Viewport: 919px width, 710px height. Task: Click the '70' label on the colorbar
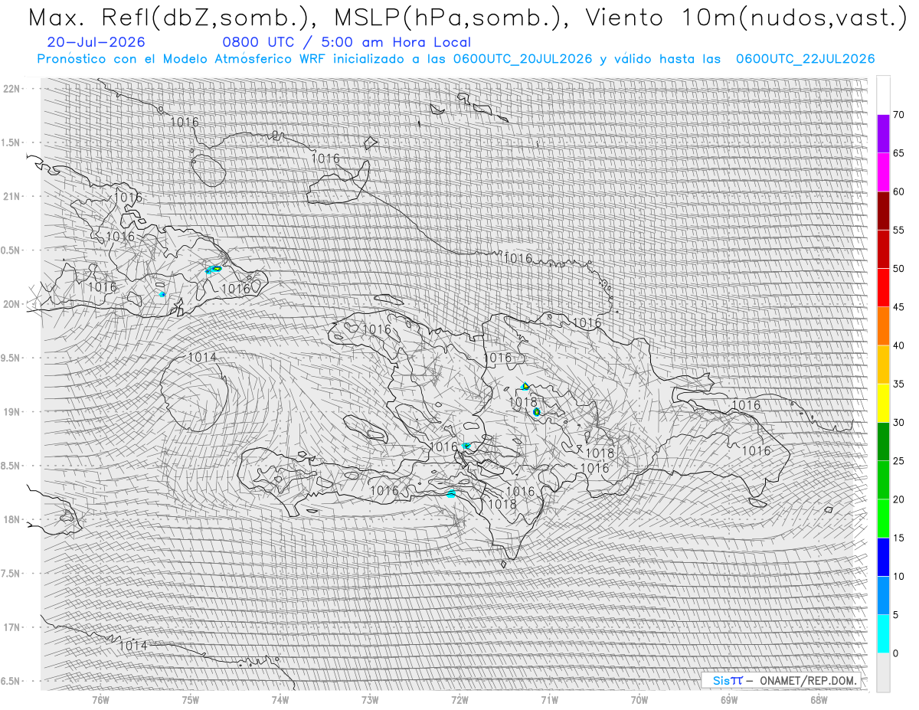click(898, 115)
